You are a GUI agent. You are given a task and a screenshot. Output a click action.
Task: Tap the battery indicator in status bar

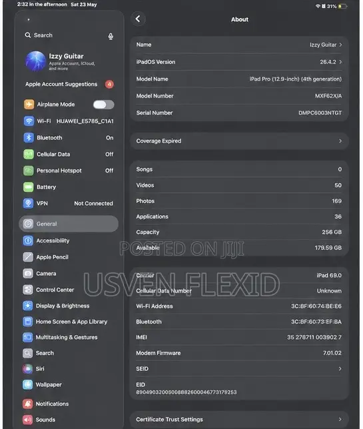click(x=343, y=6)
